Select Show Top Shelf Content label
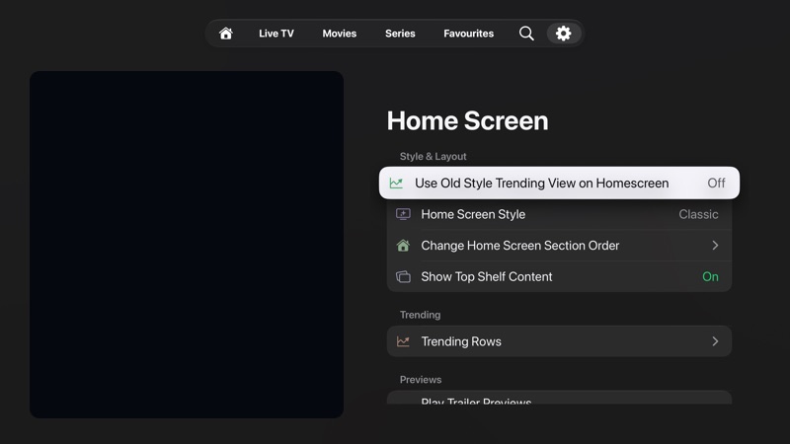 [487, 277]
